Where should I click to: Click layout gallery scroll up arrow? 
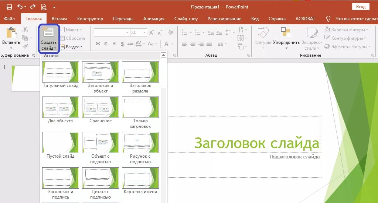pyautogui.click(x=163, y=55)
